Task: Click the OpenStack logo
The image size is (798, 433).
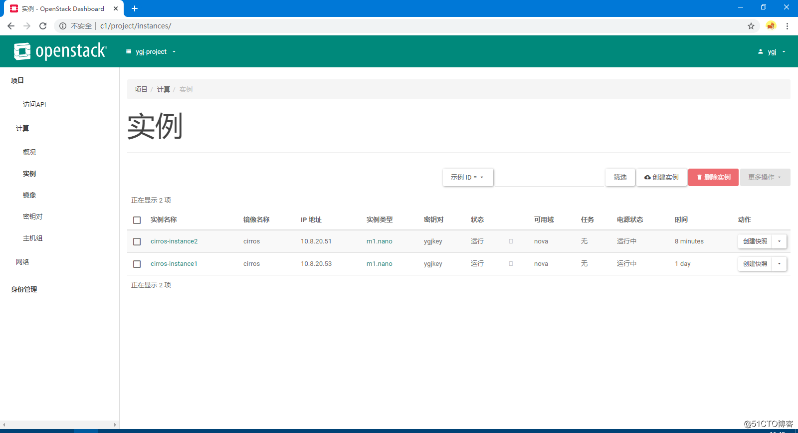Action: (60, 51)
